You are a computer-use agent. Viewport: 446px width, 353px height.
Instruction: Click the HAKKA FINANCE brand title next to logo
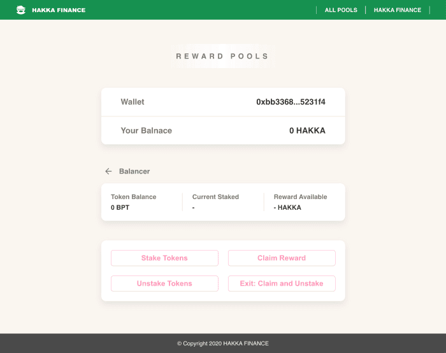click(59, 10)
